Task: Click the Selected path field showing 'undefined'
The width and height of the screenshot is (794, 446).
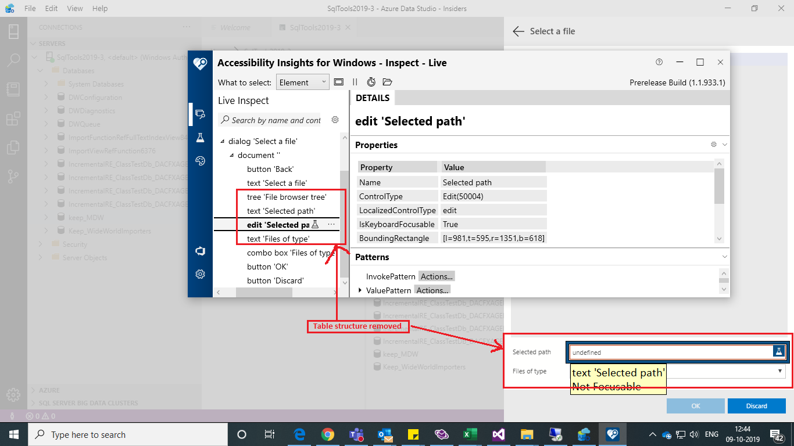Action: click(x=668, y=352)
